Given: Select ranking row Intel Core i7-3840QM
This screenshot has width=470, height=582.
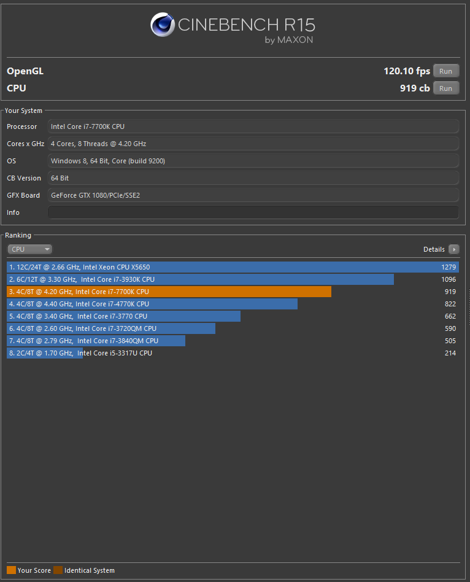Looking at the screenshot, I should click(233, 340).
